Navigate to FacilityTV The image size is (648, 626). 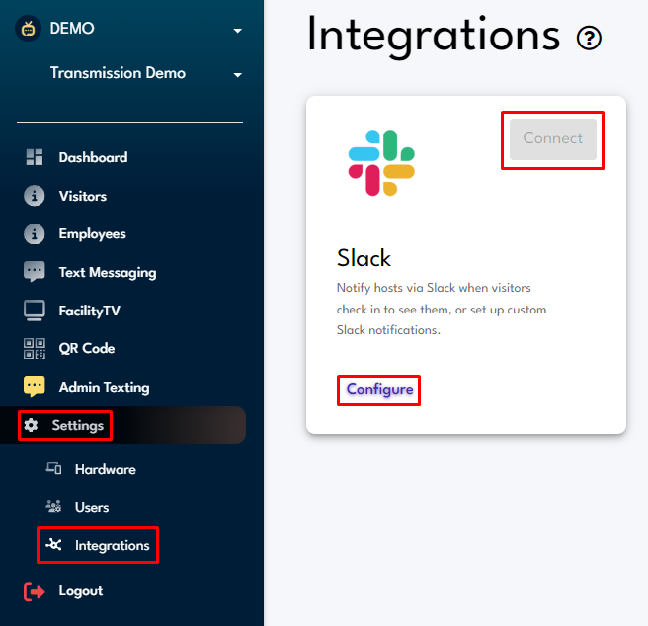pos(89,311)
